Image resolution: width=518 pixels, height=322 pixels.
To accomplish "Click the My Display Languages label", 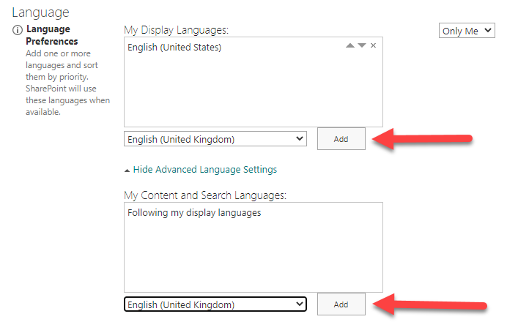I will (x=177, y=30).
